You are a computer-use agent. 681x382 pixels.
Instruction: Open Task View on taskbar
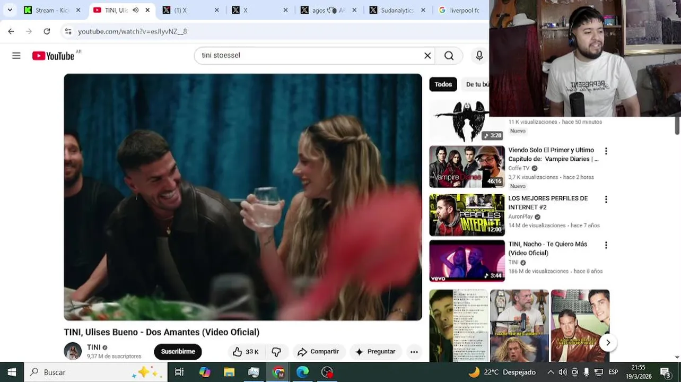[179, 372]
